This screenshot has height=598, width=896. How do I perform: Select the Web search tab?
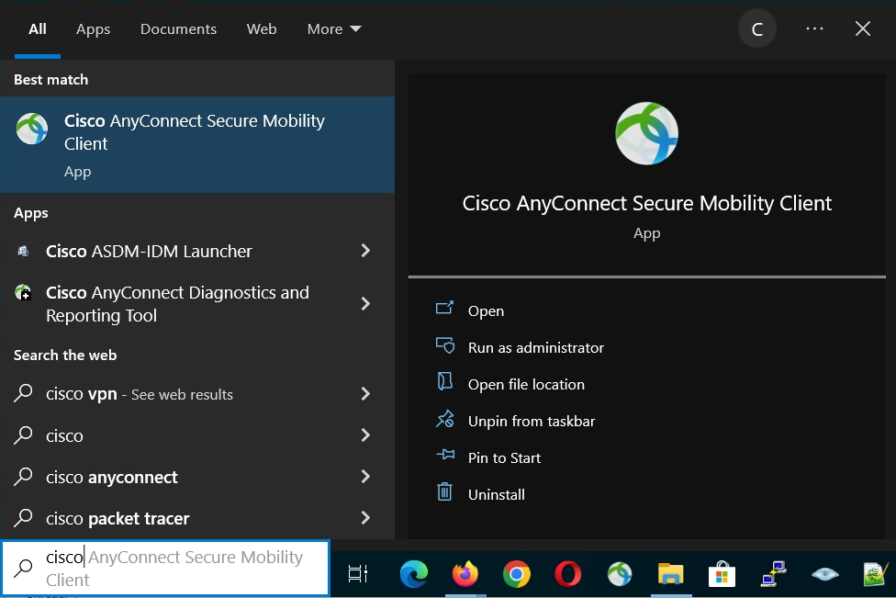tap(262, 29)
